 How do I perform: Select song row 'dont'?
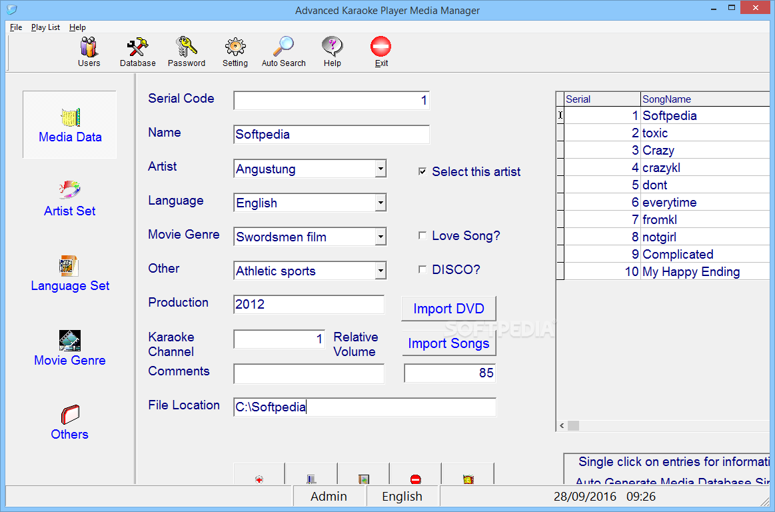(x=667, y=185)
